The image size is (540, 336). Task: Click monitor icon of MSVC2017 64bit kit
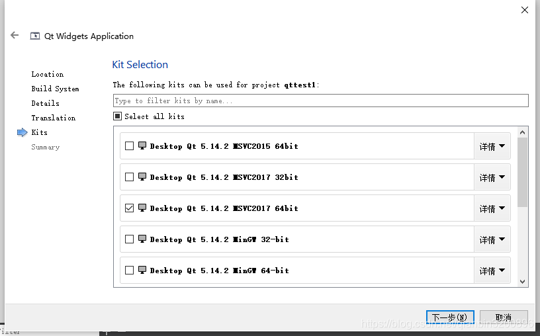142,208
